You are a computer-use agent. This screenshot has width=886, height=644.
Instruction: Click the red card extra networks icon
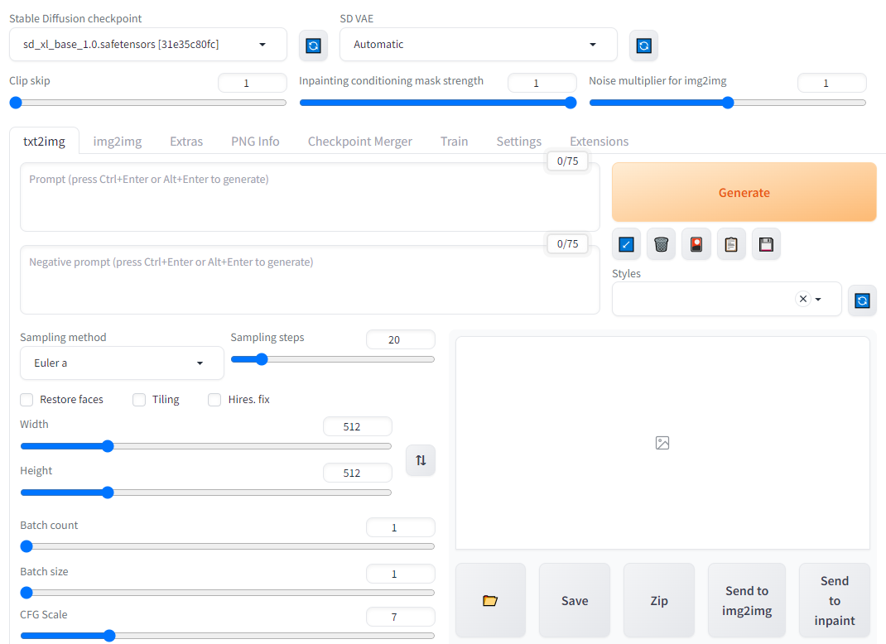point(696,244)
